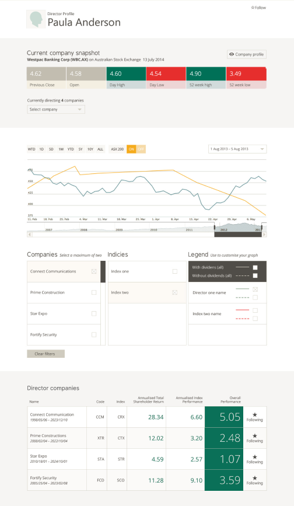Select the 5D time range
Viewport: 294px width, 506px height.
[51, 149]
